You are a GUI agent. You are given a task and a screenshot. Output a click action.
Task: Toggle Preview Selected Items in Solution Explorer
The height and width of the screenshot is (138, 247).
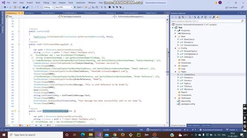click(x=217, y=17)
